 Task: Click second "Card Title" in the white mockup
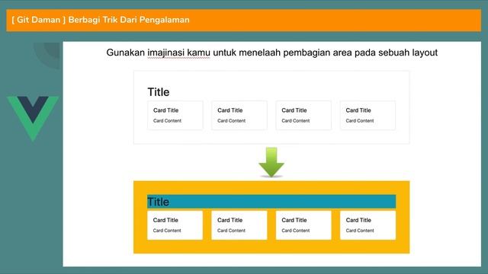click(230, 110)
